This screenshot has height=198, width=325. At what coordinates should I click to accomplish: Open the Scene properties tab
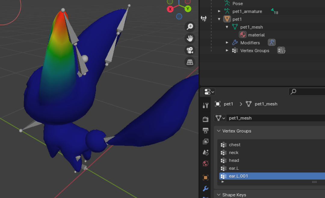click(206, 152)
